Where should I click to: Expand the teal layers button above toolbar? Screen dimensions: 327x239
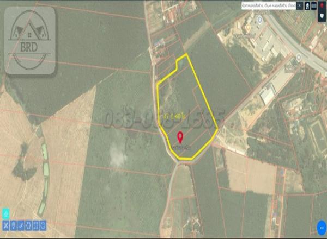[x=6, y=213]
